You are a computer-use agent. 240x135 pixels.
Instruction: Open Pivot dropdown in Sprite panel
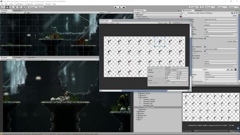tap(176, 80)
